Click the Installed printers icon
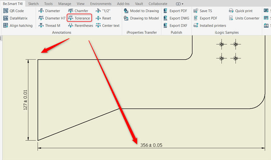Viewport: 271px width, 160px height. [196, 26]
